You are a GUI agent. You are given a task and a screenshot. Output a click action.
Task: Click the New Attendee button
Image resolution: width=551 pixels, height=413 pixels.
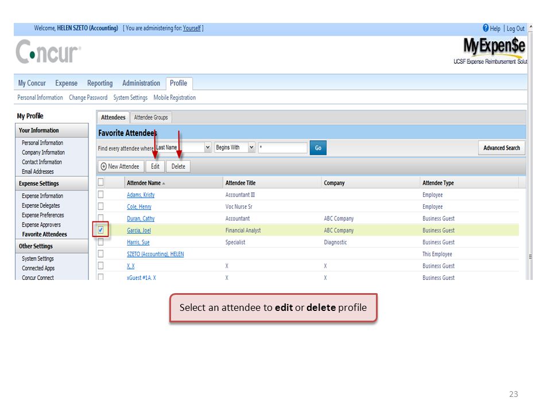point(121,166)
